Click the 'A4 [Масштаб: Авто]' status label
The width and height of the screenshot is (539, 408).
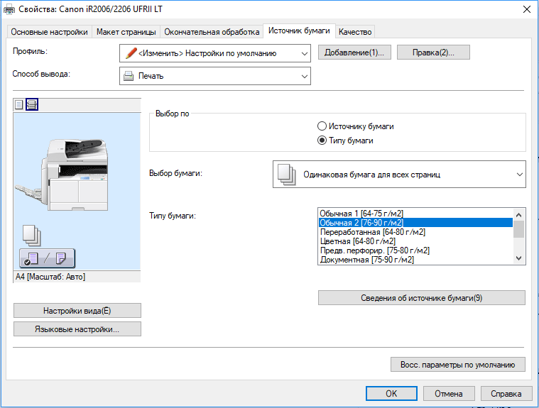tap(50, 277)
